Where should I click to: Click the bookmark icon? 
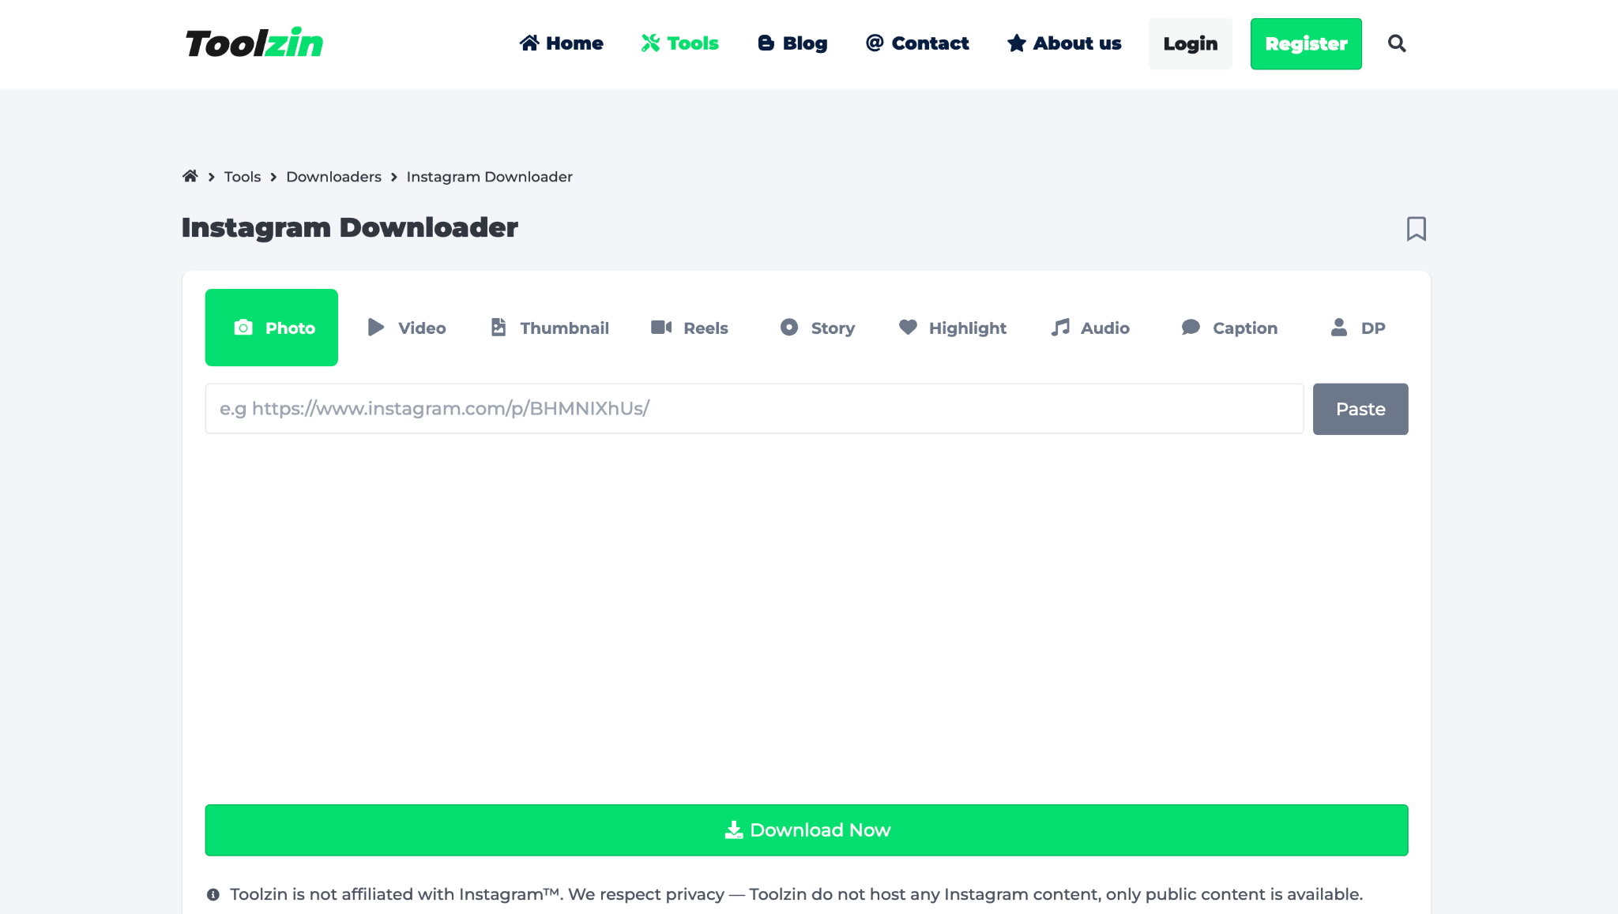click(x=1416, y=227)
